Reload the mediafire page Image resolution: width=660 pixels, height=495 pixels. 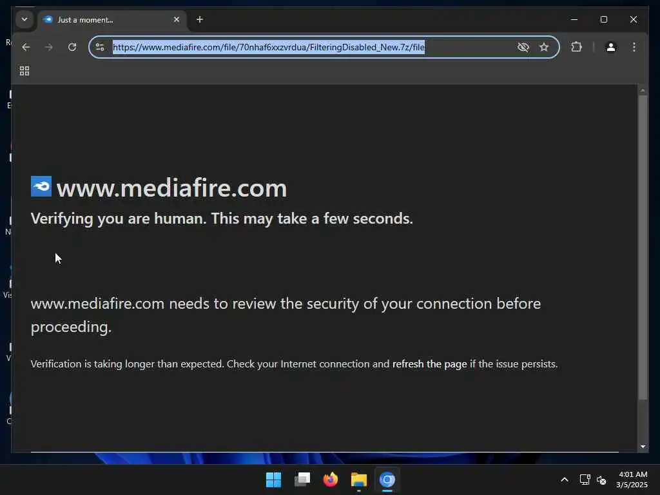point(72,47)
